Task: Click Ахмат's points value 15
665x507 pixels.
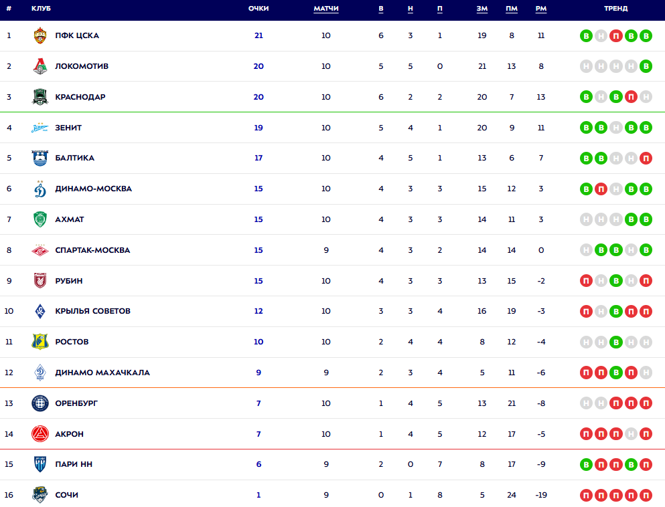Action: [x=258, y=219]
